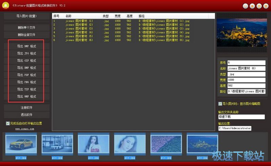271x166 pixels.
Task: Click the first round icon in title bar
Action: [246, 6]
